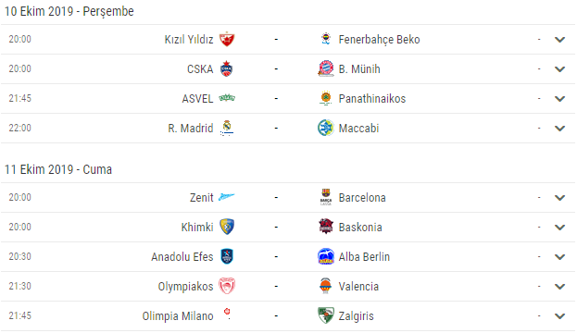
Task: Expand the R. Madrid vs Maccabi match row
Action: (559, 129)
